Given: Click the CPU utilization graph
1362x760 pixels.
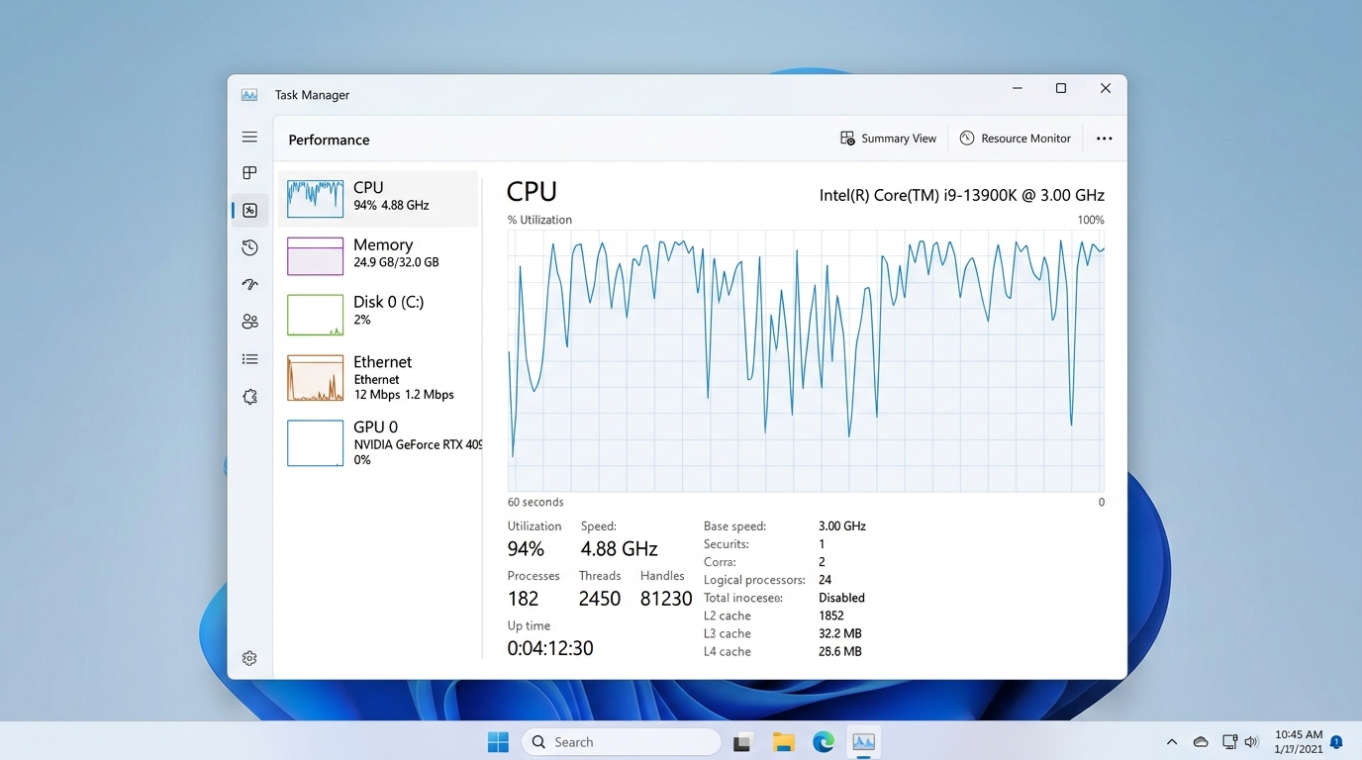Looking at the screenshot, I should pos(806,360).
